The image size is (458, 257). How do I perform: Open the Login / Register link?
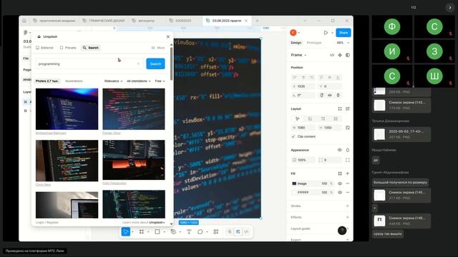(x=47, y=222)
